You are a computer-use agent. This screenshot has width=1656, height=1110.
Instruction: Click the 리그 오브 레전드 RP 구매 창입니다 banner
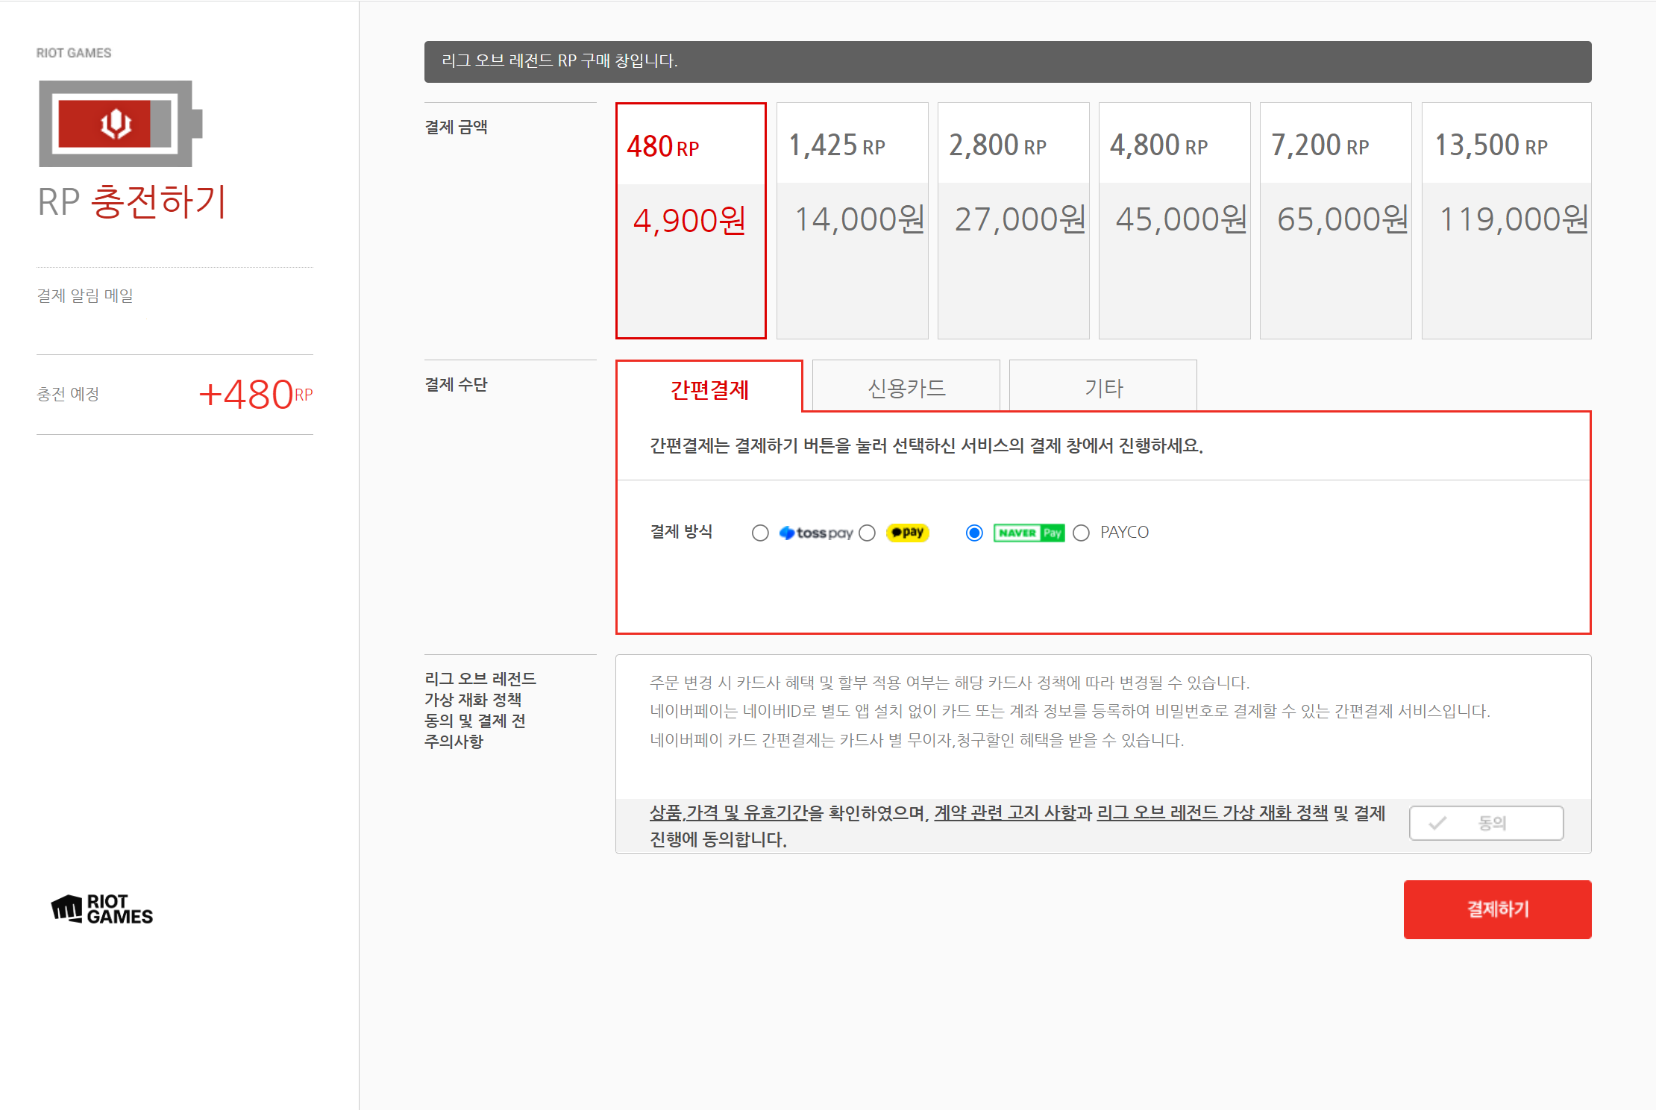(1008, 62)
